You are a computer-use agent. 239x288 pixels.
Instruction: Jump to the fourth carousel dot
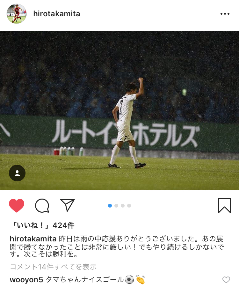(x=129, y=206)
